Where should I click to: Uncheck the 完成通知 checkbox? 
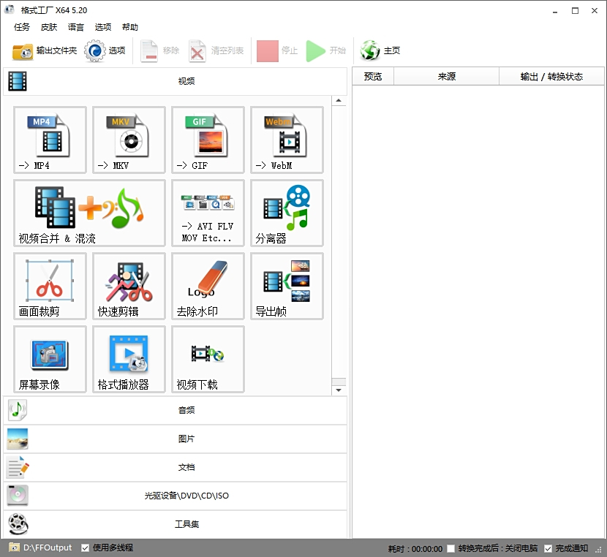point(548,548)
